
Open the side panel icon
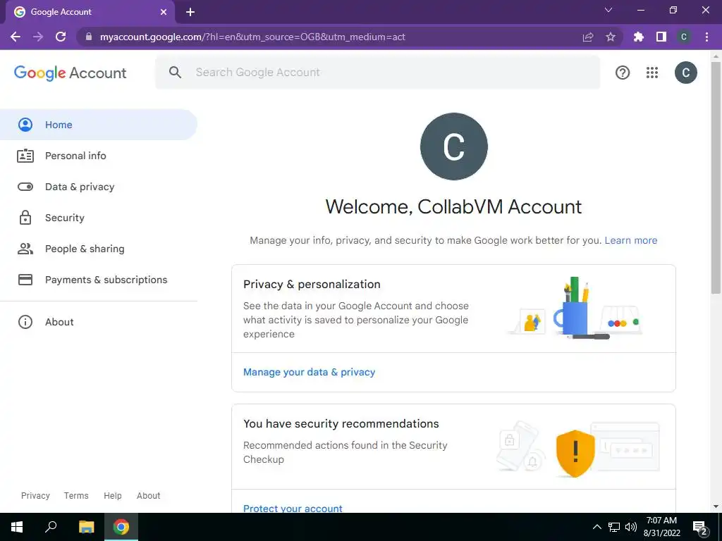tap(661, 37)
